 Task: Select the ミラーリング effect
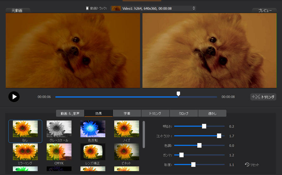pyautogui.click(x=25, y=152)
